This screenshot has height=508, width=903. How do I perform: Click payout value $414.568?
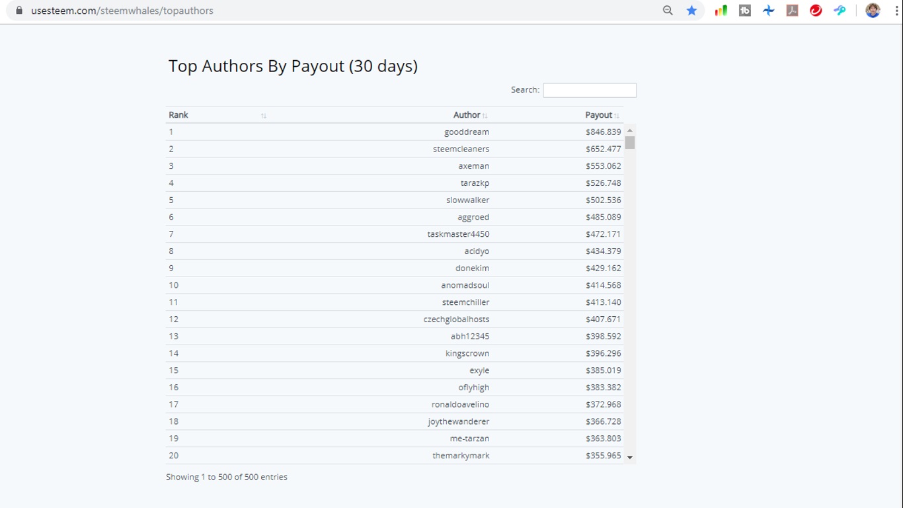coord(604,285)
